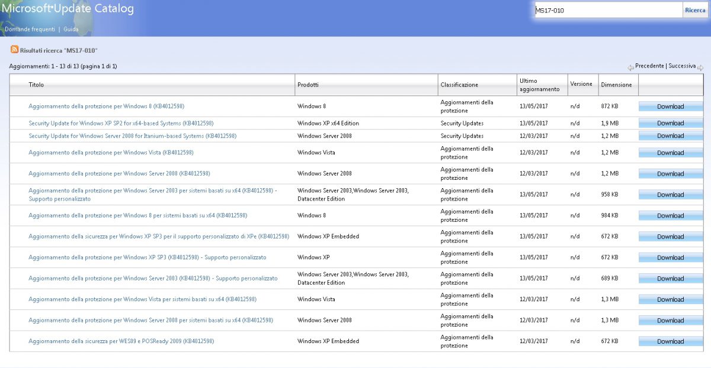
Task: Open Windows Server 2003 (KB4012598) Supporto personalizzato link
Action: [x=153, y=278]
